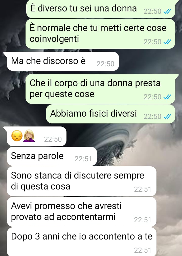Select the 'Che il corpo di una donna' bubble
This screenshot has height=256, width=182.
(x=100, y=89)
